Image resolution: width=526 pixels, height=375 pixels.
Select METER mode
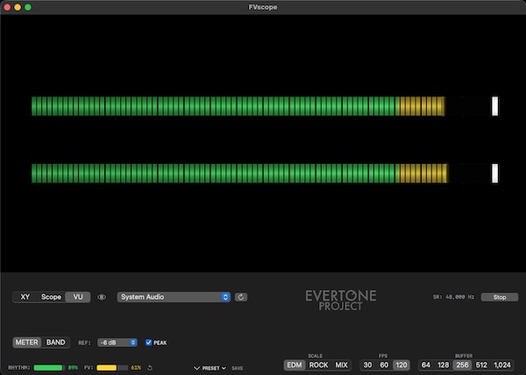[27, 343]
